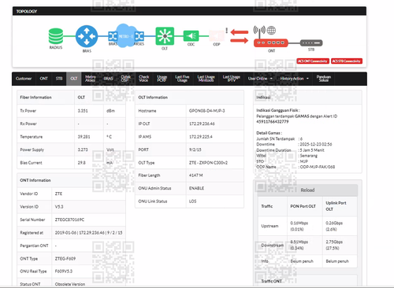Click Bias Current value 29.8
Image resolution: width=394 pixels, height=288 pixels.
tap(81, 163)
